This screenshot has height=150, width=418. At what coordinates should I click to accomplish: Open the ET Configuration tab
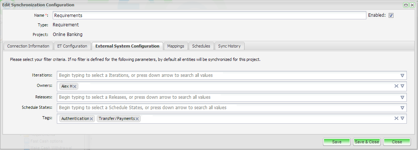72,46
